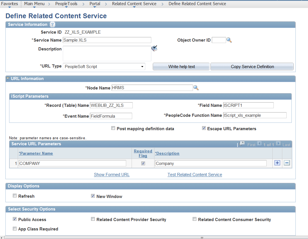
Task: Open the Show Formed URL link
Action: [x=112, y=175]
